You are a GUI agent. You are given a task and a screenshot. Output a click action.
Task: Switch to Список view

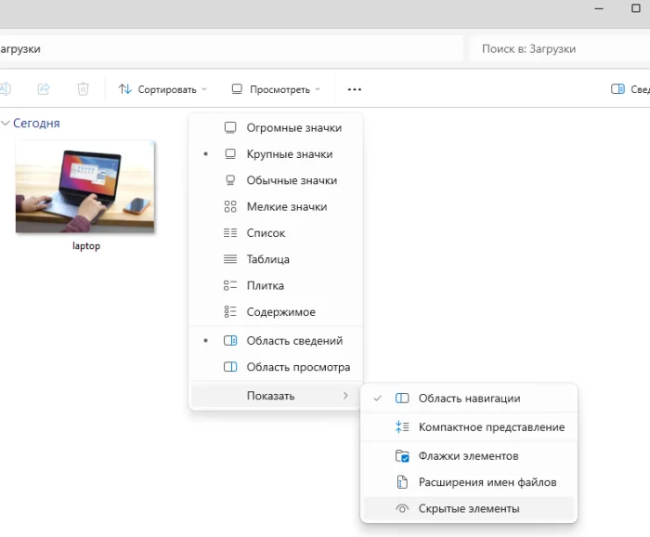276,233
